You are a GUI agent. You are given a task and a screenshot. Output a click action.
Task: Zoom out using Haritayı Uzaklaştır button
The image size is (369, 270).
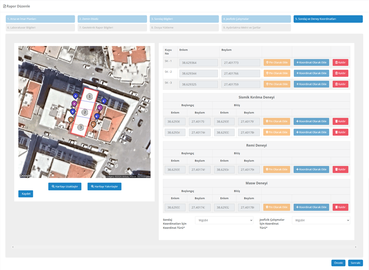pyautogui.click(x=65, y=187)
